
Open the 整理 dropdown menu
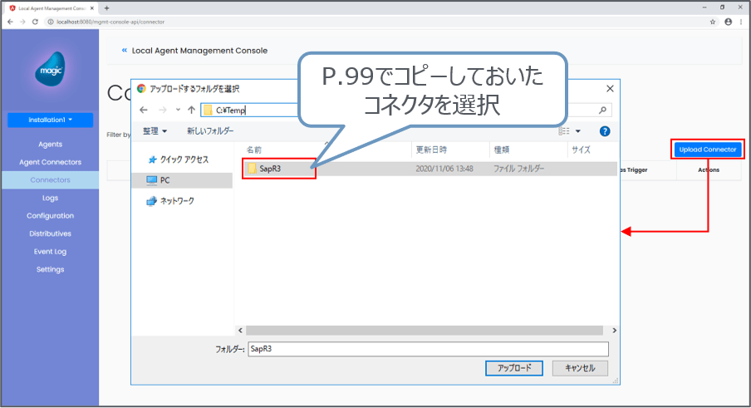[x=155, y=131]
